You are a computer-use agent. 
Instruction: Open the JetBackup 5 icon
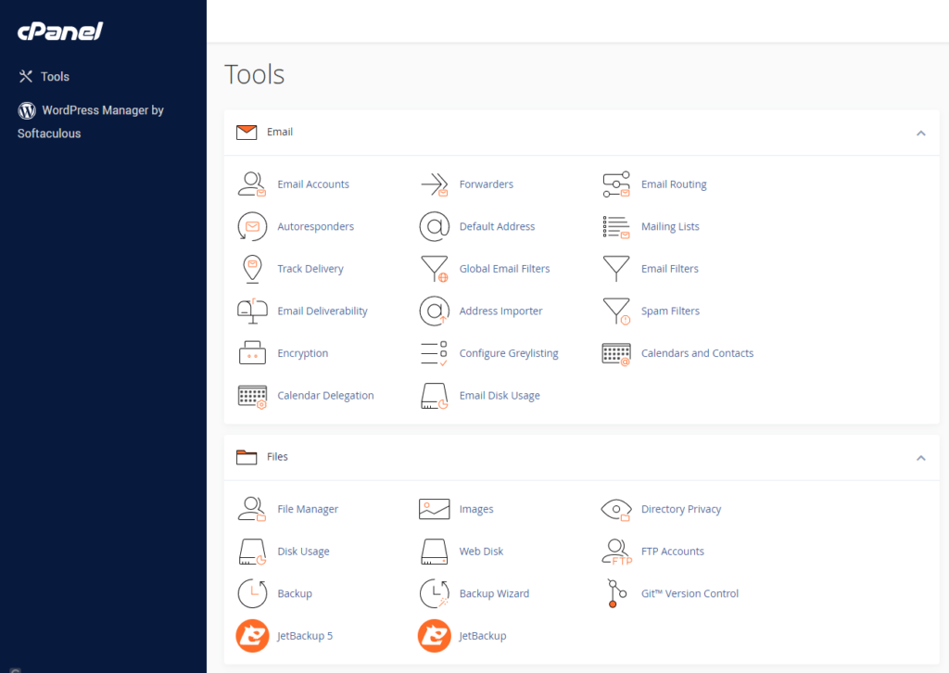252,636
